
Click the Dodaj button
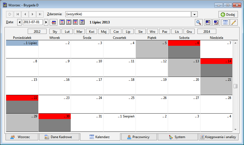point(228,14)
